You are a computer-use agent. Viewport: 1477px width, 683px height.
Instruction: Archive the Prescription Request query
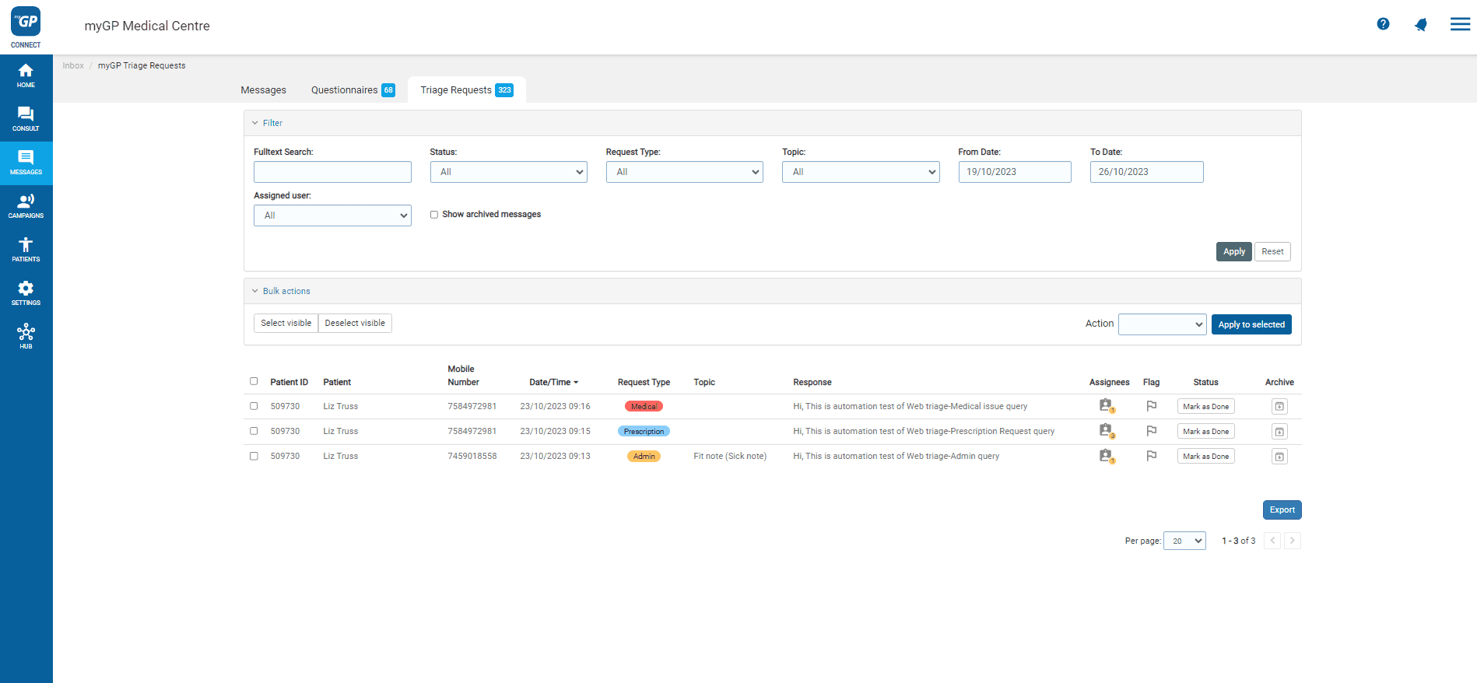(1279, 432)
